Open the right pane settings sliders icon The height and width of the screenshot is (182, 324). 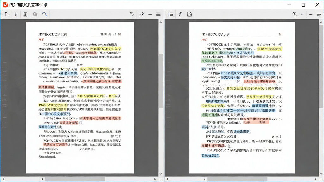[x=319, y=14]
